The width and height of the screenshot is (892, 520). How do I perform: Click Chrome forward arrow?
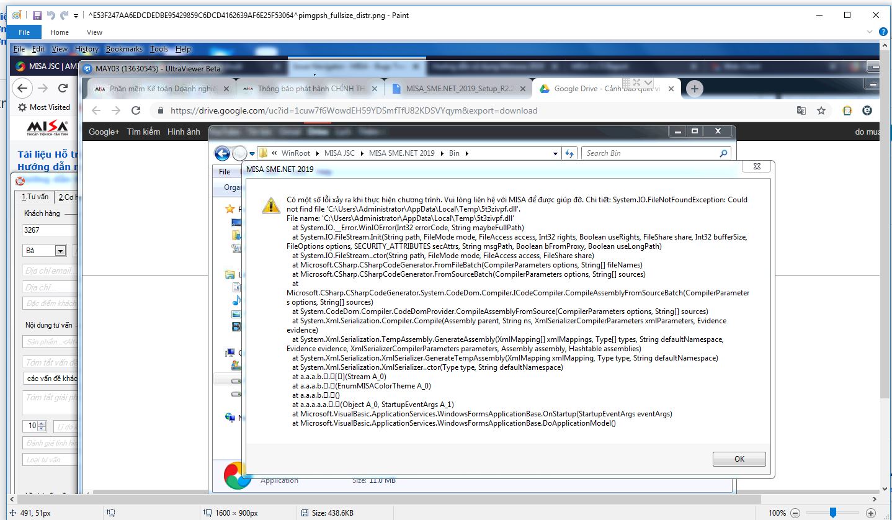pos(116,110)
